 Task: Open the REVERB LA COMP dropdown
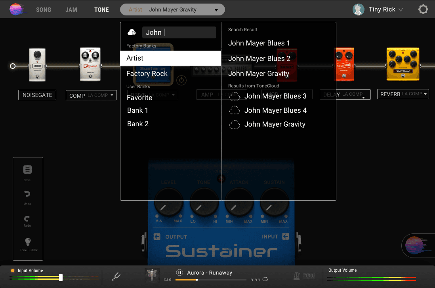coord(403,94)
